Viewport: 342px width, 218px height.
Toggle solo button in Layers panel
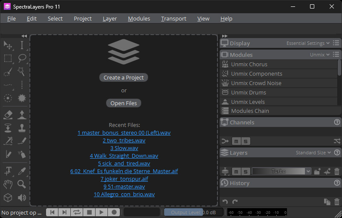point(246,171)
